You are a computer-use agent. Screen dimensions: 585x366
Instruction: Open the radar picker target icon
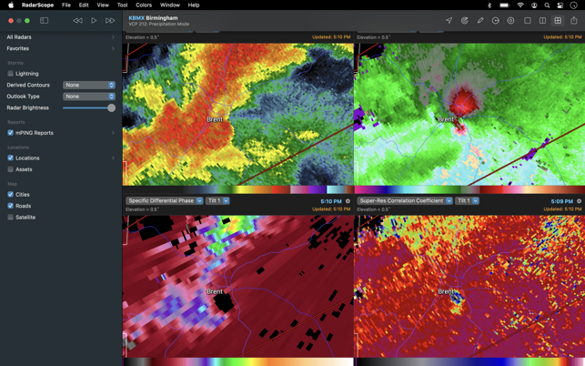click(465, 21)
